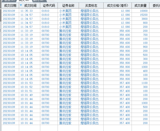Click quantity 200 in the 11:34:57 row
The height and width of the screenshot is (131, 160).
pos(145,27)
